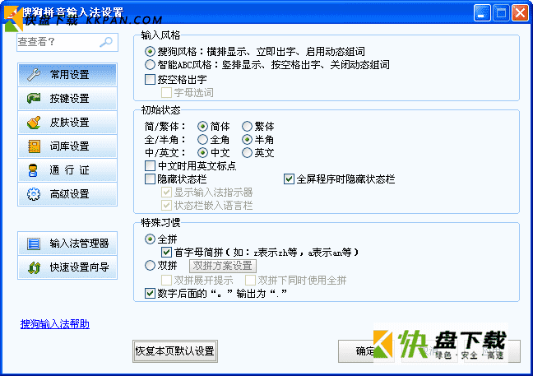Click the user avatar icon for 通行证
Screen dimensions: 533x376
coord(33,170)
